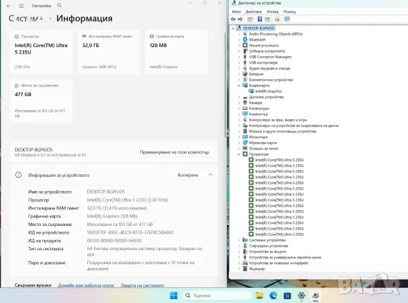Screen dimensions: 408x303
Task: Click Software components category icon
Action: click(x=245, y=51)
